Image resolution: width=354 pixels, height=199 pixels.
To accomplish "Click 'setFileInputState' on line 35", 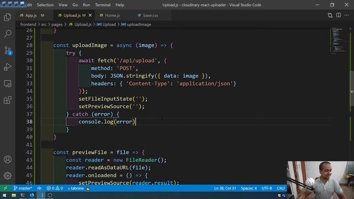I will pos(105,99).
